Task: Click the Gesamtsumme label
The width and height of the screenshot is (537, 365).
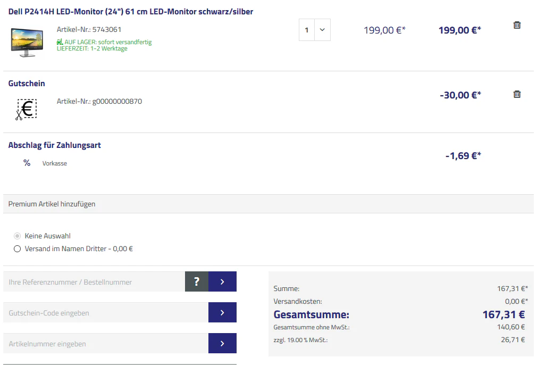Action: point(312,314)
